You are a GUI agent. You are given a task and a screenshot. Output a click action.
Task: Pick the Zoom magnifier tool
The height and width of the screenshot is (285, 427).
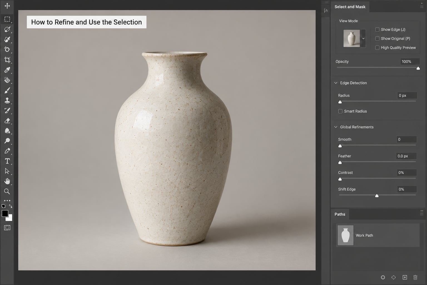tap(7, 191)
